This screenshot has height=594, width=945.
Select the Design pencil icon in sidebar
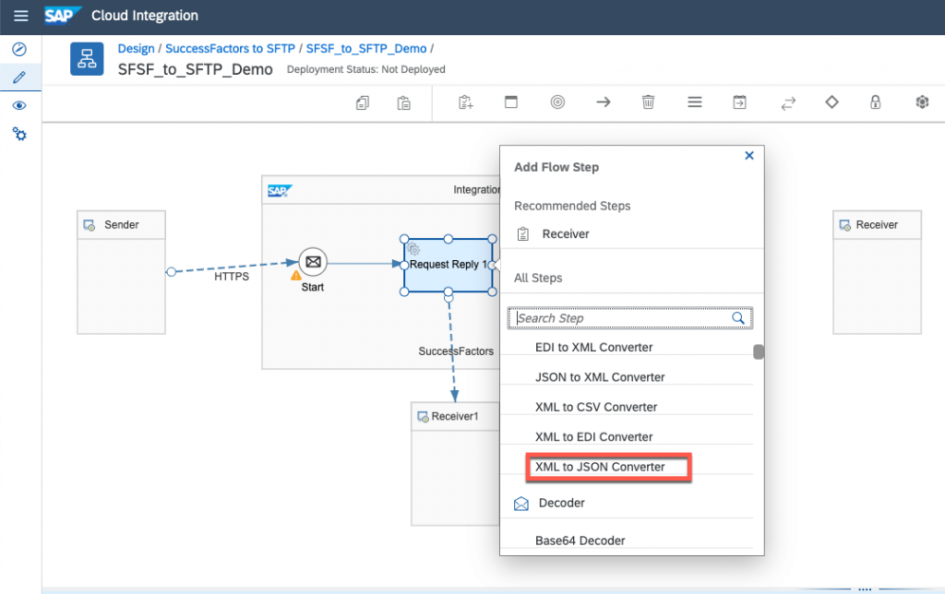(19, 77)
